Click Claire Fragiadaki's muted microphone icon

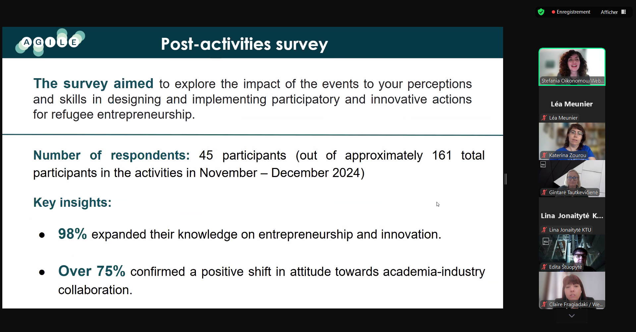(544, 304)
